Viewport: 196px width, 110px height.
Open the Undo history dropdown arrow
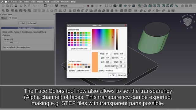(37, 6)
